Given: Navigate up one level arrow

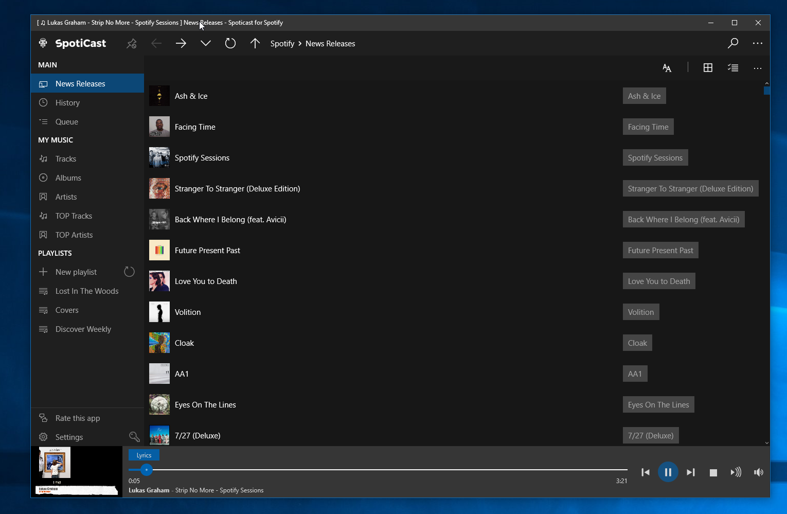Looking at the screenshot, I should click(255, 44).
